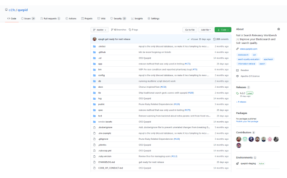Click the log folder icon

pyautogui.click(x=94, y=98)
